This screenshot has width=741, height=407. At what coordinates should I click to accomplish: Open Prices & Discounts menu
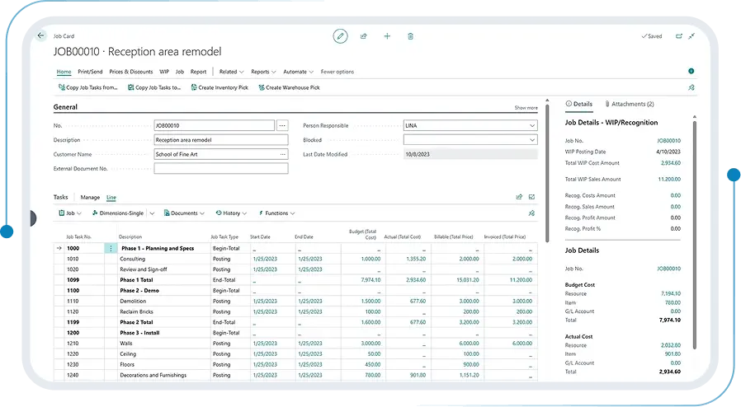[x=131, y=72]
